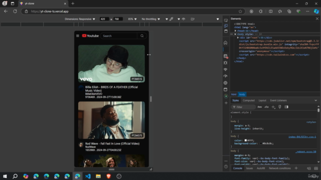The width and height of the screenshot is (321, 180).
Task: Switch to the Computed tab
Action: click(249, 100)
